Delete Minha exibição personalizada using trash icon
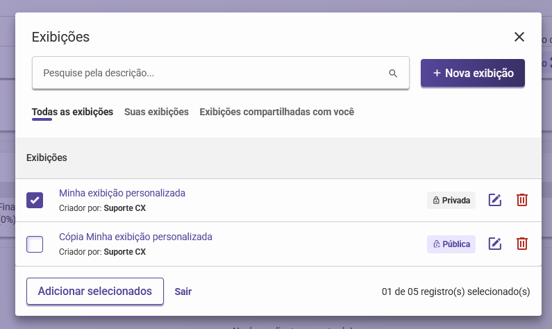The height and width of the screenshot is (329, 552). coord(522,200)
